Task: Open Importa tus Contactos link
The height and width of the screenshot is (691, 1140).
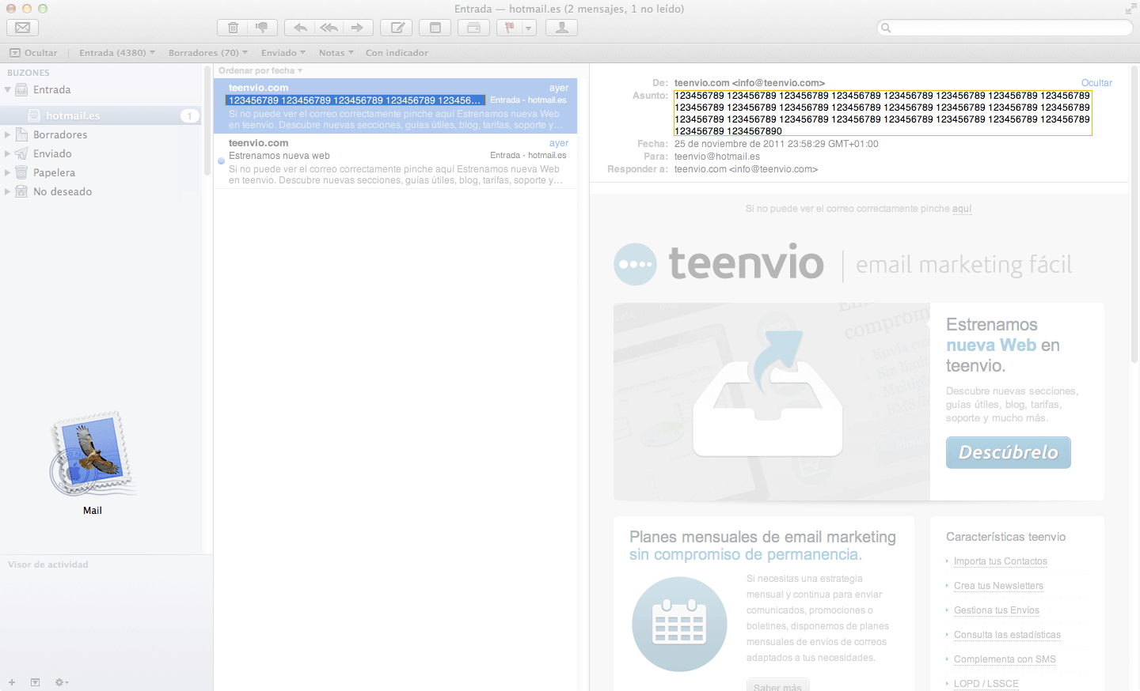Action: (x=1001, y=561)
